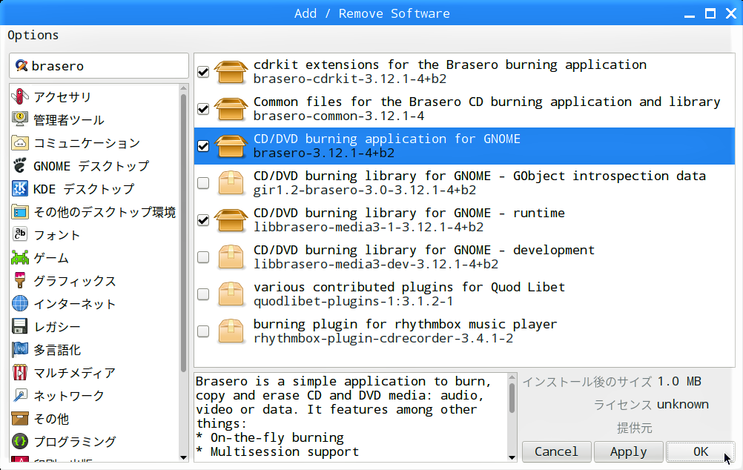Click the Games (ゲーム) invader icon
The height and width of the screenshot is (470, 743).
[x=20, y=258]
